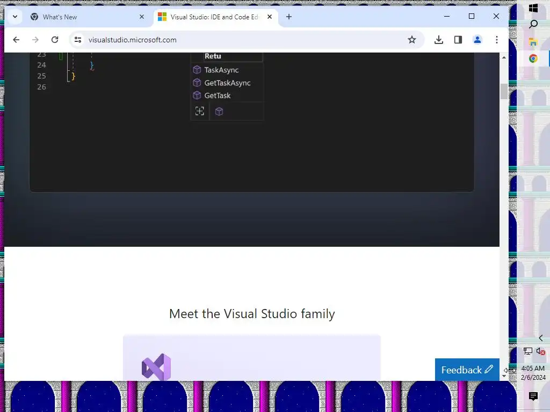550x412 pixels.
Task: Click the muted volume tray icon
Action: (x=540, y=351)
